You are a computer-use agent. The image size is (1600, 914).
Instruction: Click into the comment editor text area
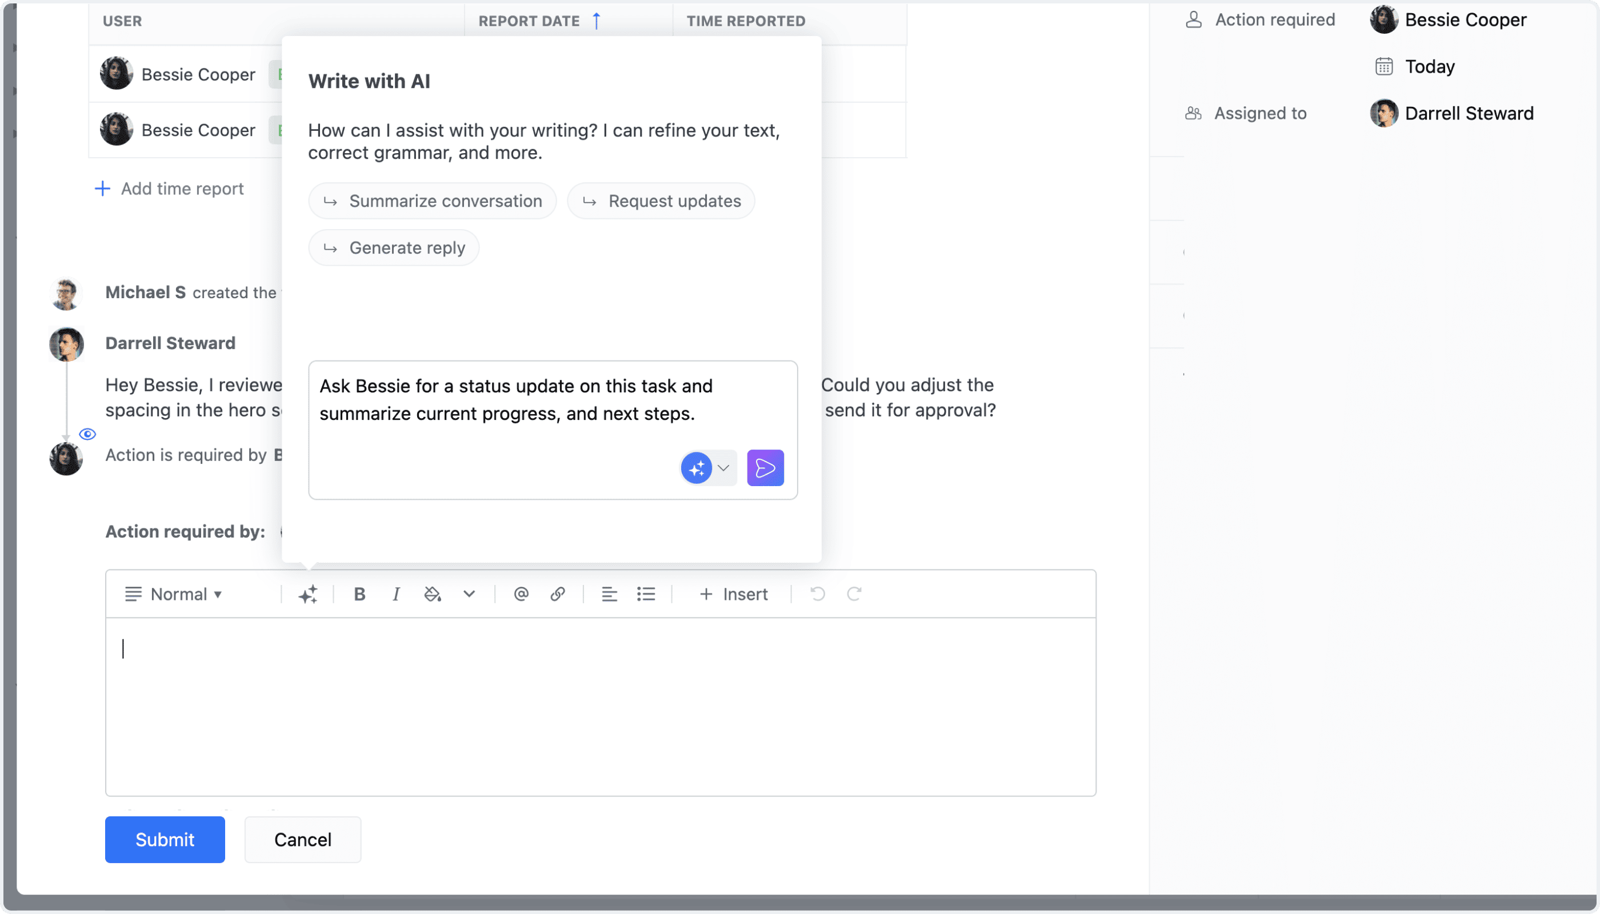pyautogui.click(x=601, y=707)
